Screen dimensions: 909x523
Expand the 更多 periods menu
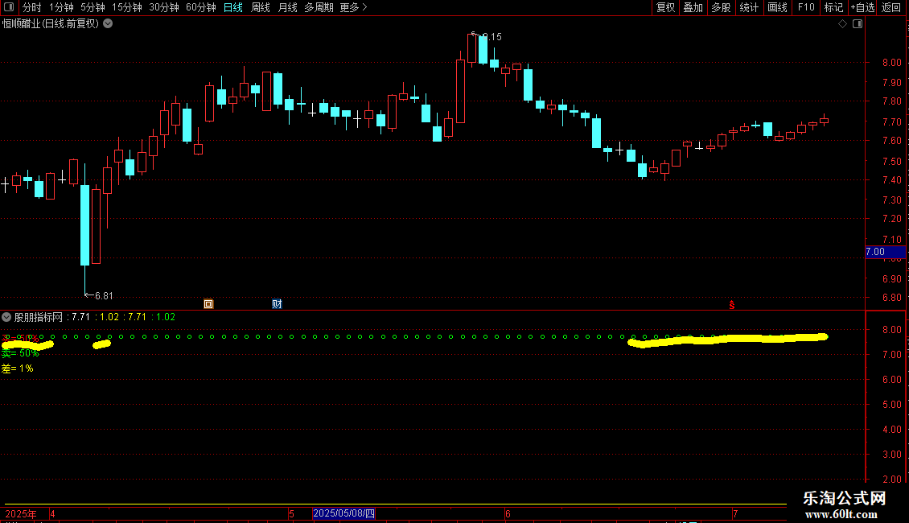pyautogui.click(x=353, y=7)
